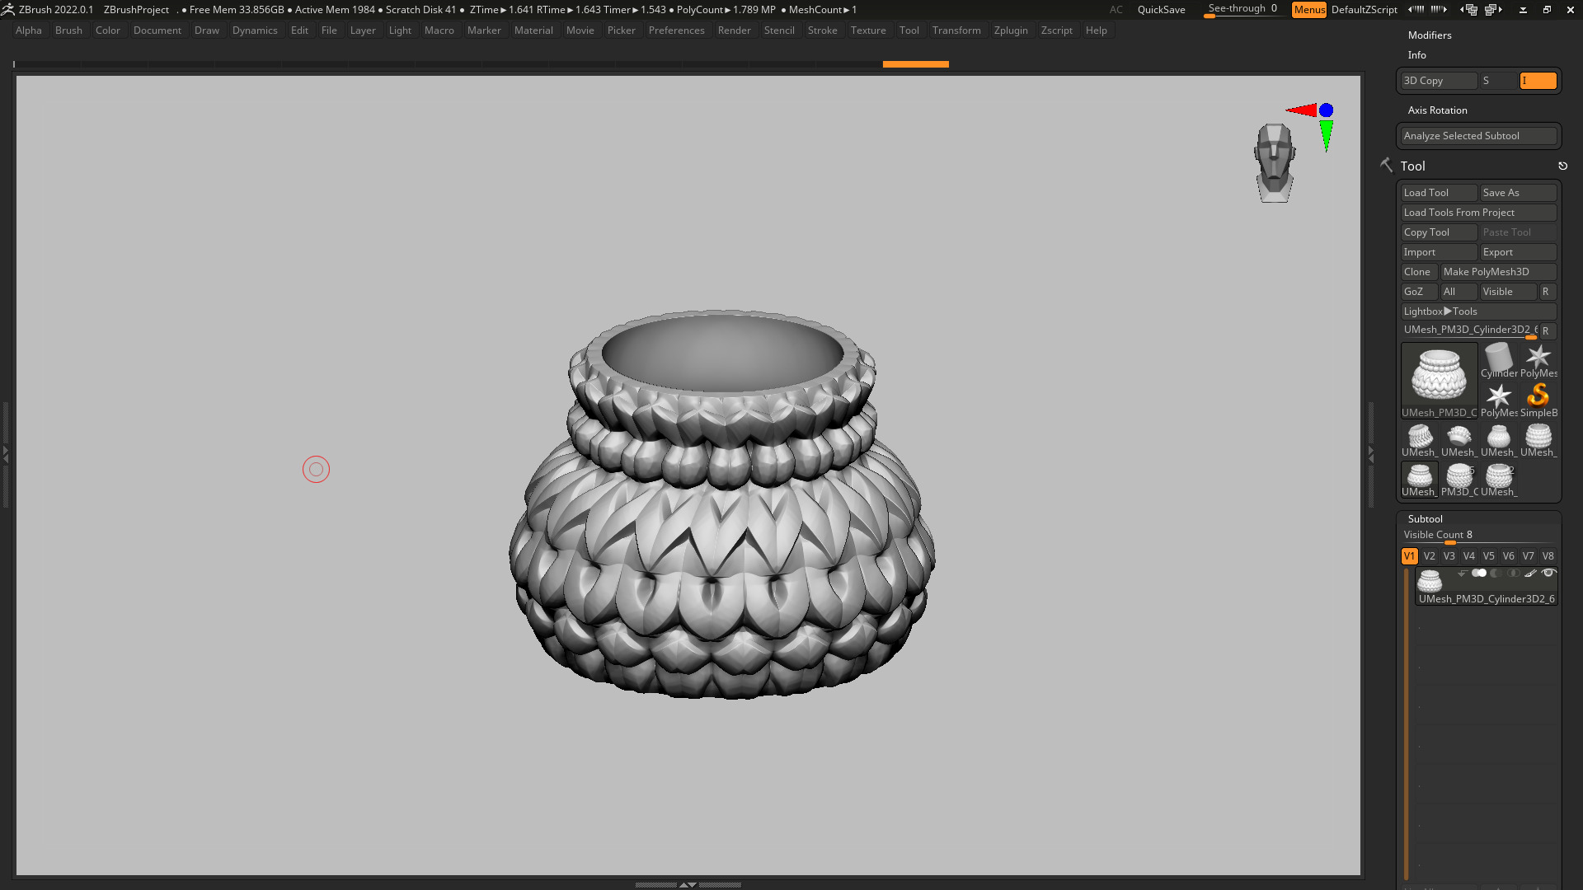Activate V2 visibility set
The height and width of the screenshot is (890, 1583).
coord(1429,556)
